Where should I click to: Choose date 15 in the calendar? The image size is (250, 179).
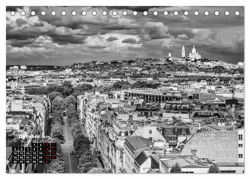(x=34, y=153)
